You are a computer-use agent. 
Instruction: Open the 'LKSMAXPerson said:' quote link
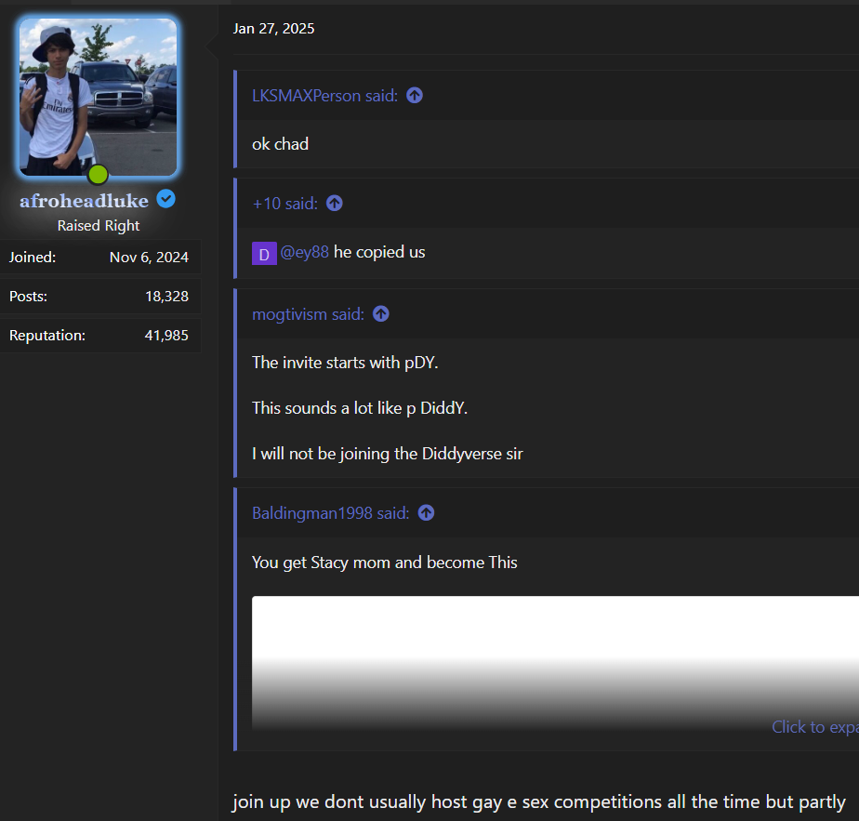pos(324,96)
